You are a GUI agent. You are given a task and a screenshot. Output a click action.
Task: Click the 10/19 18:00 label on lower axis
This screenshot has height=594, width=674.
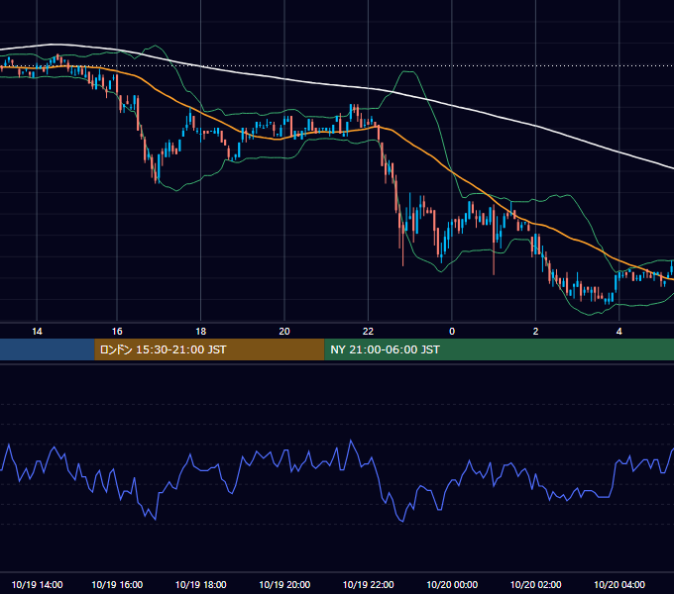(201, 584)
